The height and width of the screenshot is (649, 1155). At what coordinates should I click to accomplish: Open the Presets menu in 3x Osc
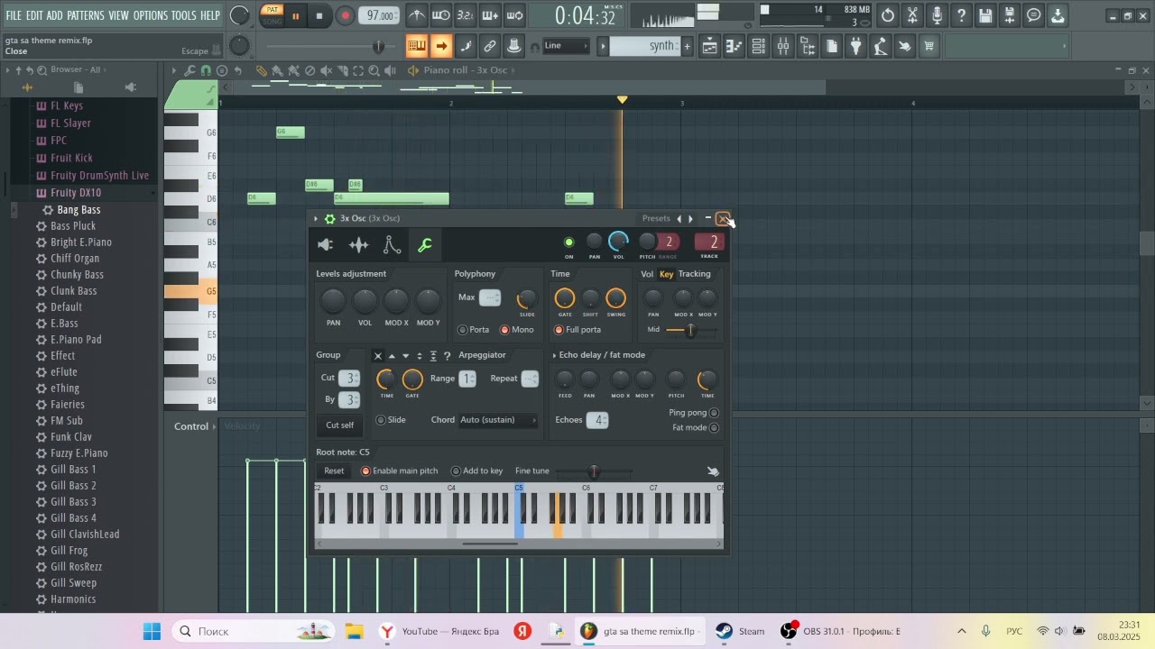656,218
